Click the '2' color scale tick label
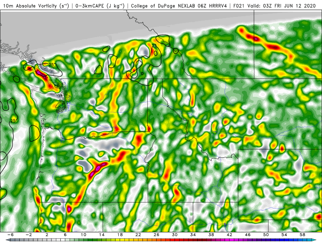322x242 pixels. (47, 235)
